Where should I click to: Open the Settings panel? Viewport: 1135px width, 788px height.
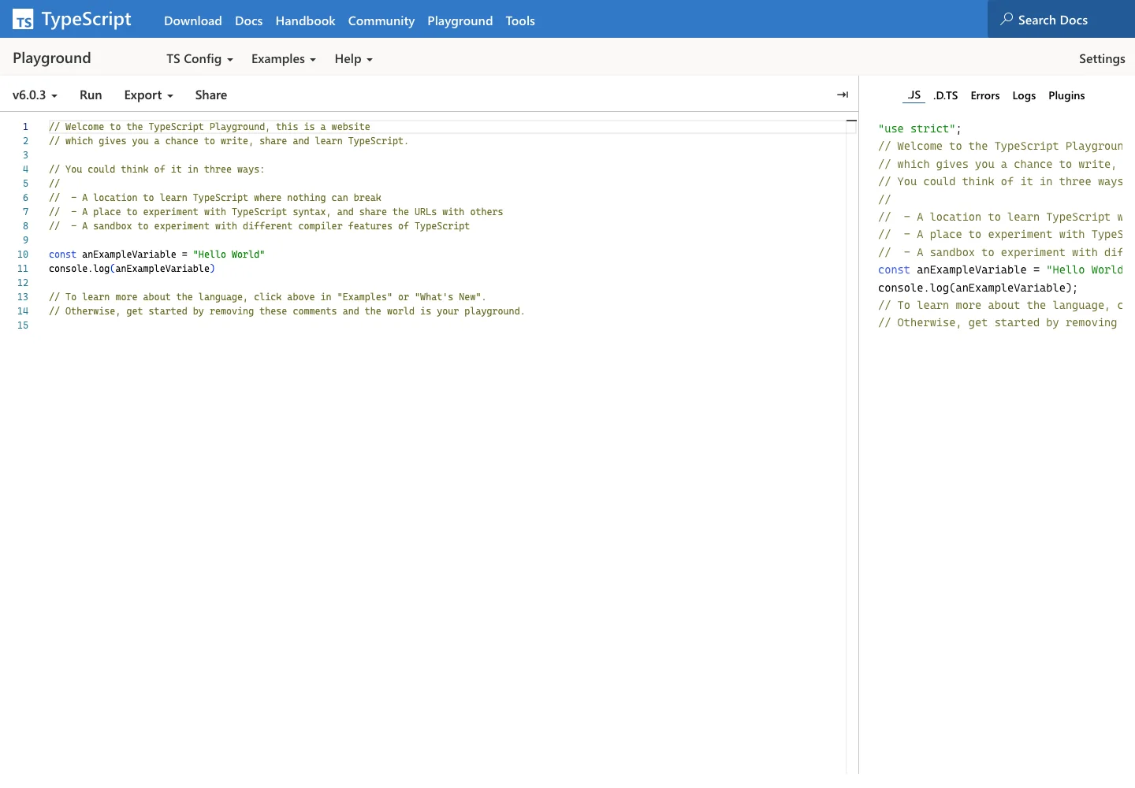(x=1102, y=59)
